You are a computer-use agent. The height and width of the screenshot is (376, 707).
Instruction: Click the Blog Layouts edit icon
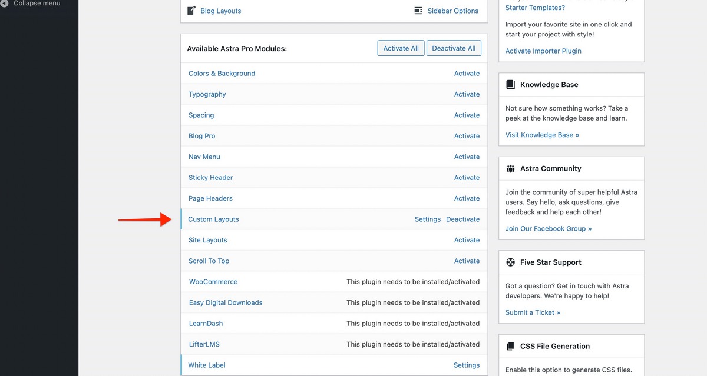pyautogui.click(x=191, y=11)
